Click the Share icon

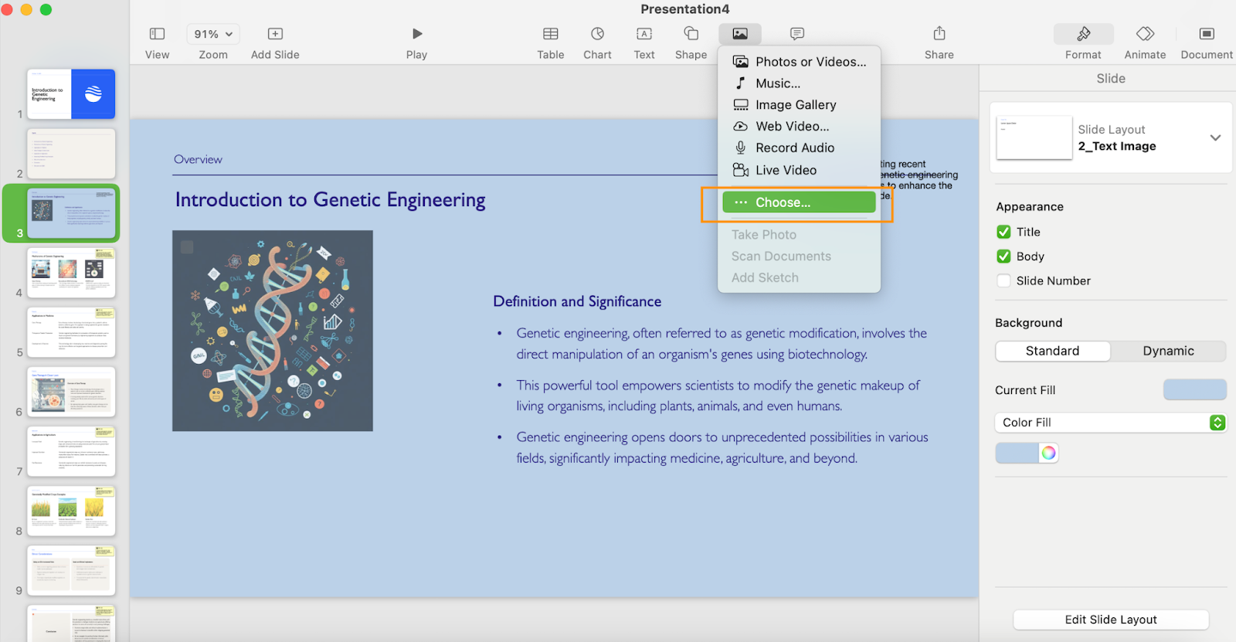click(939, 34)
